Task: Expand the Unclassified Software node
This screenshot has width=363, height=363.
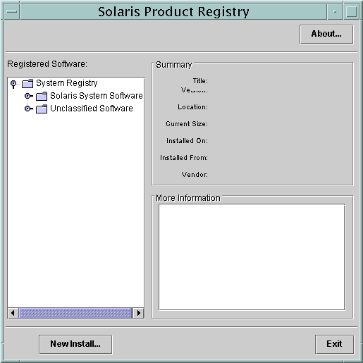Action: [28, 109]
